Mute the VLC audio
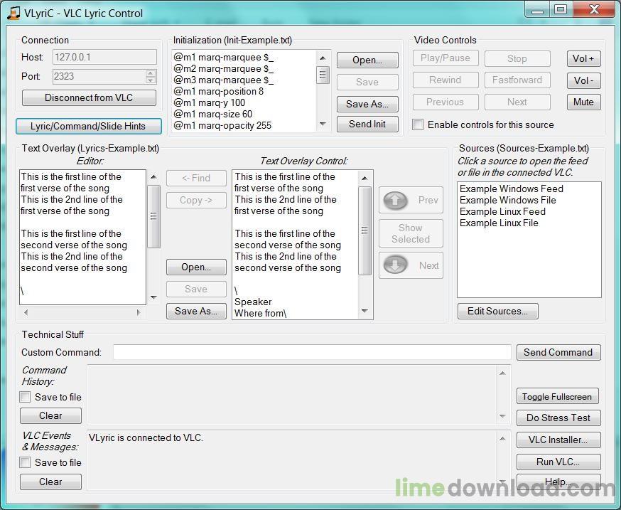Image resolution: width=621 pixels, height=510 pixels. [583, 102]
